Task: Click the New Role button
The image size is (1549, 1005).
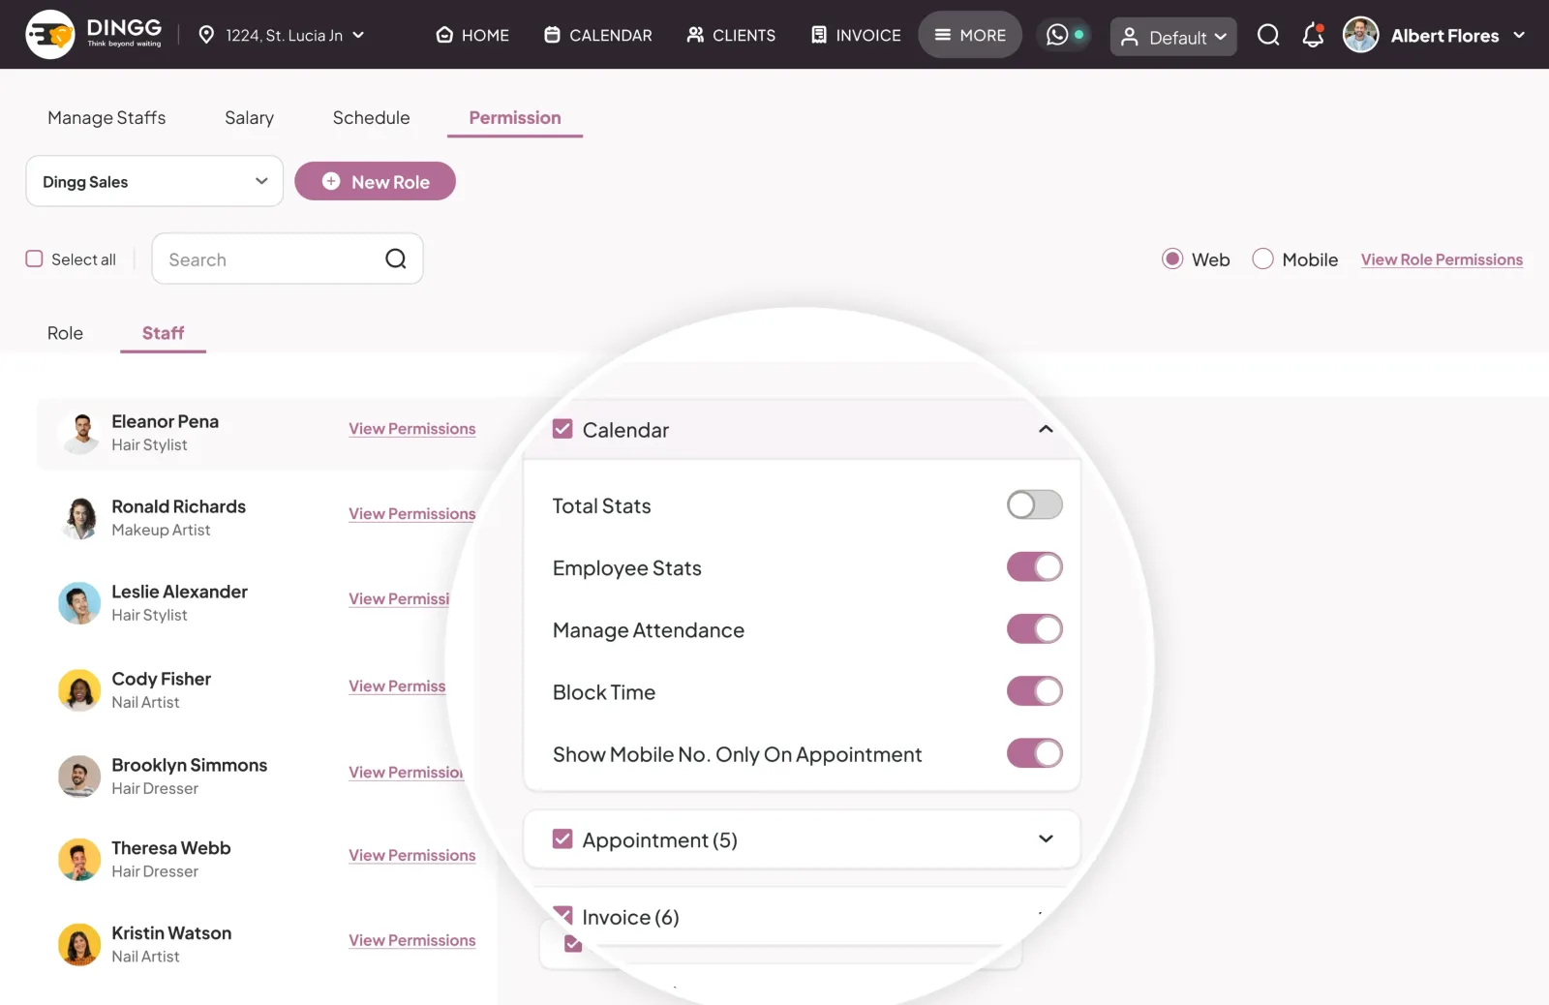Action: (x=375, y=181)
